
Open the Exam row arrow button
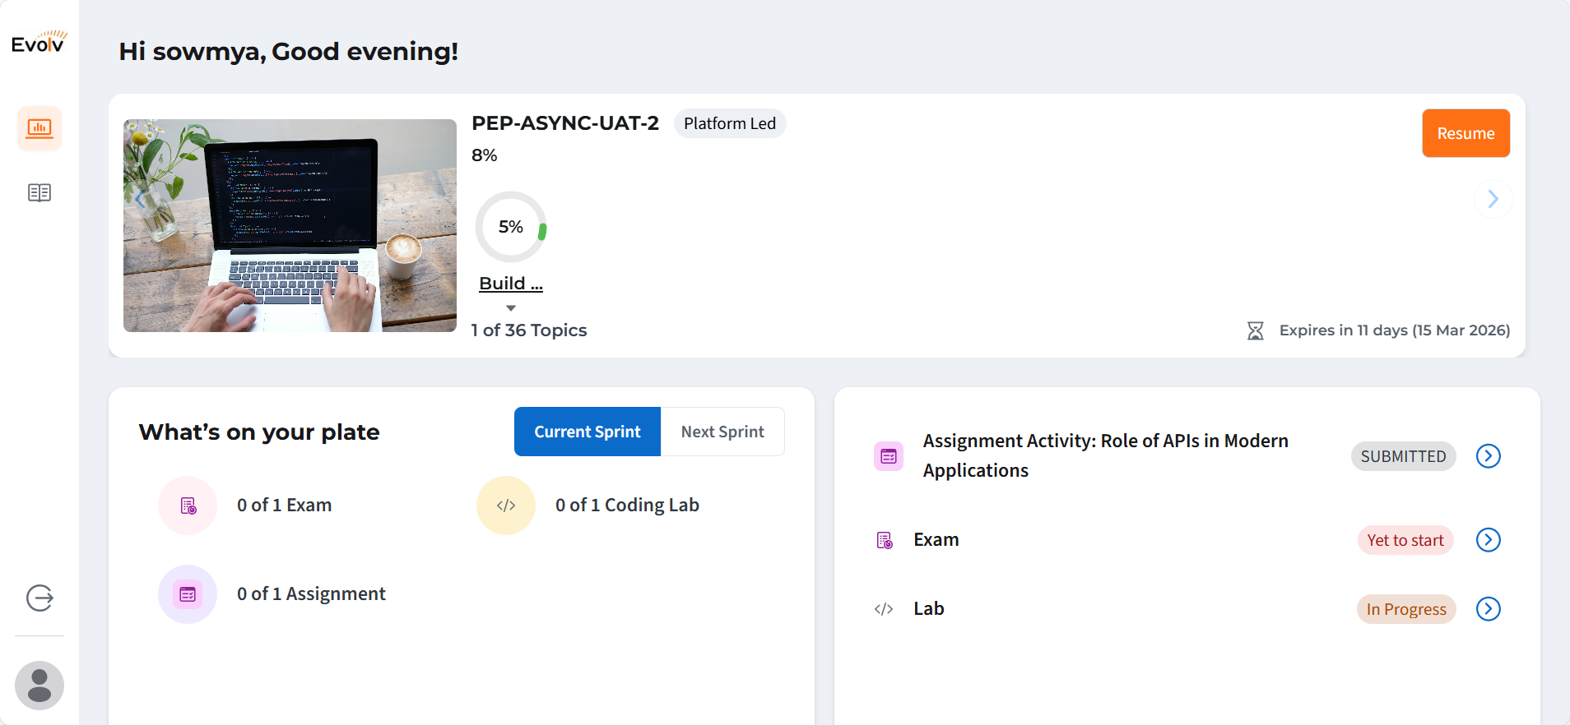click(x=1488, y=540)
